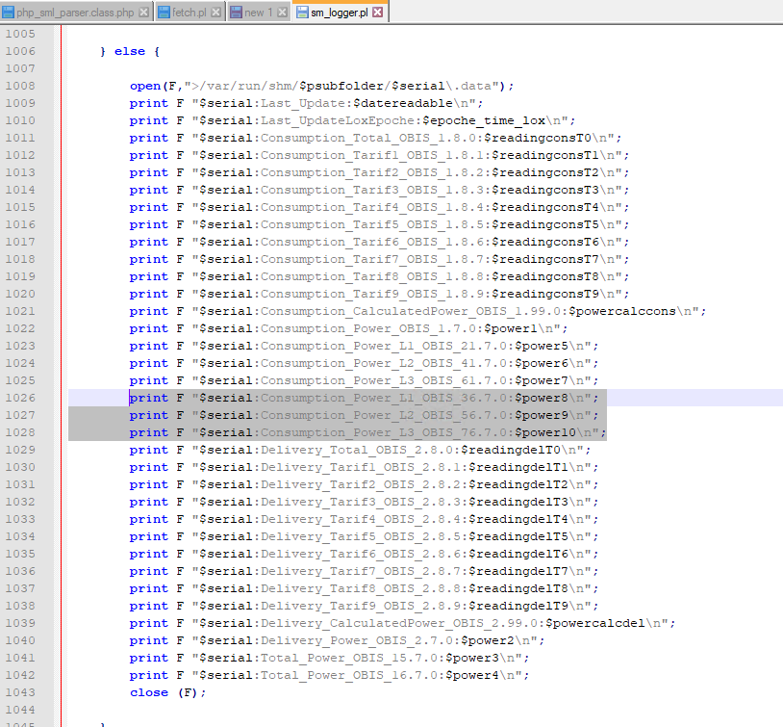The width and height of the screenshot is (783, 727).
Task: Click '$readingconsT4' variable
Action: pos(545,207)
